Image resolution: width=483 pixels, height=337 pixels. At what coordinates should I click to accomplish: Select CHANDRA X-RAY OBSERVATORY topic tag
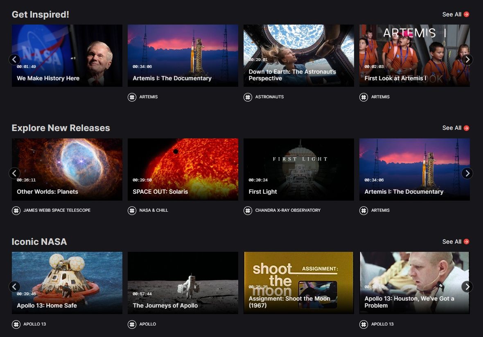(288, 210)
